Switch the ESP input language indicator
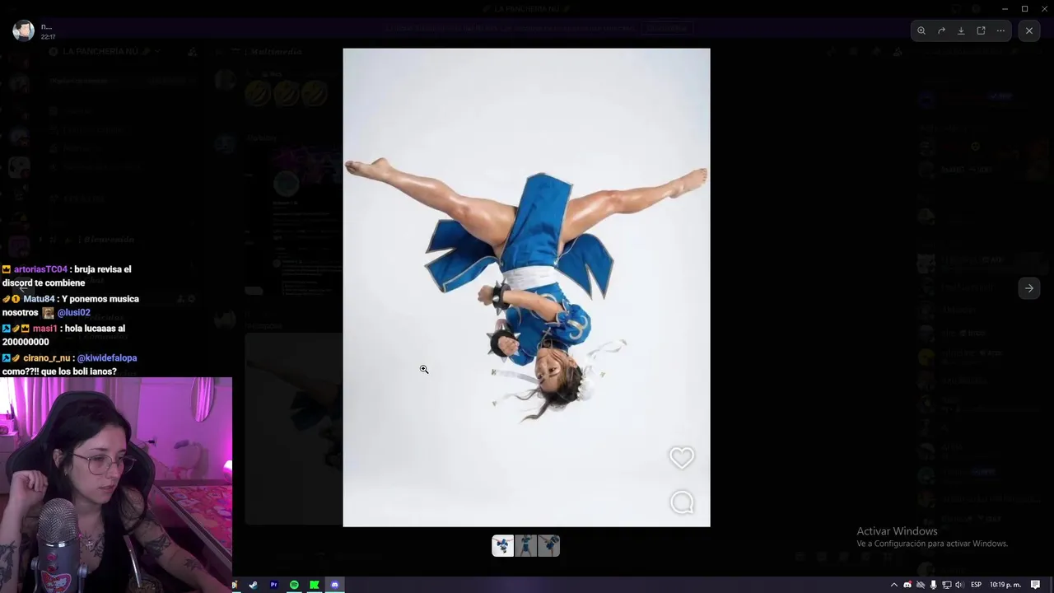Viewport: 1054px width, 593px height. point(977,585)
